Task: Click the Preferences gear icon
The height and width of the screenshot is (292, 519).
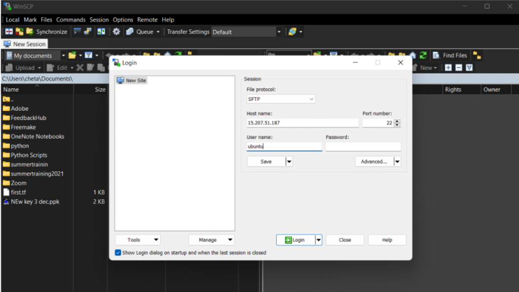Action: [x=116, y=32]
